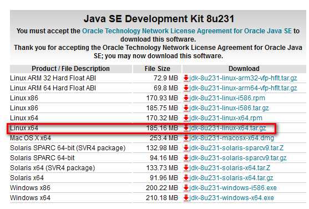Select Solaris SPARC 64-bit (SVR4 package) description

[68, 148]
